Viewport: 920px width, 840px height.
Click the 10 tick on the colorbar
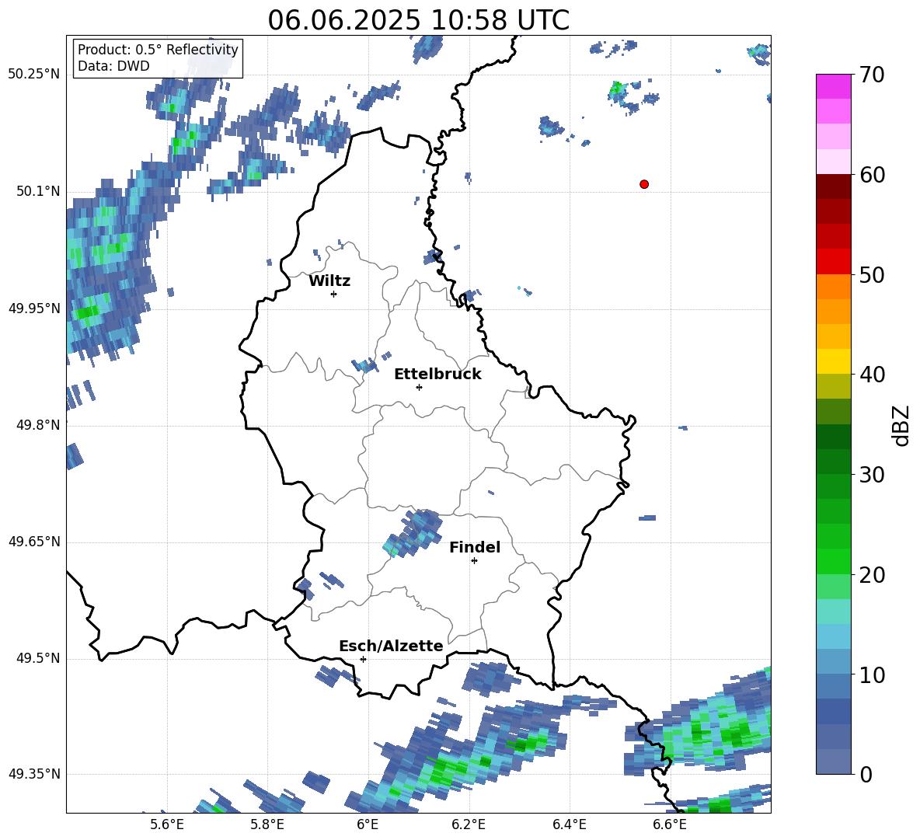tap(872, 674)
